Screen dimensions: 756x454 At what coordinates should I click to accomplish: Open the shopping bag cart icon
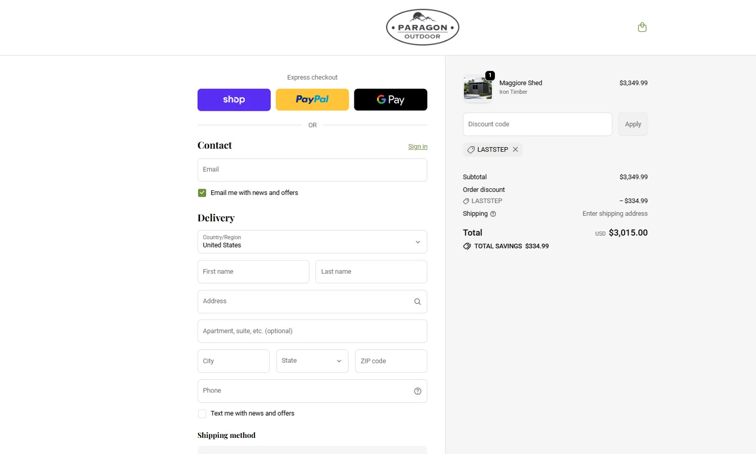click(642, 27)
